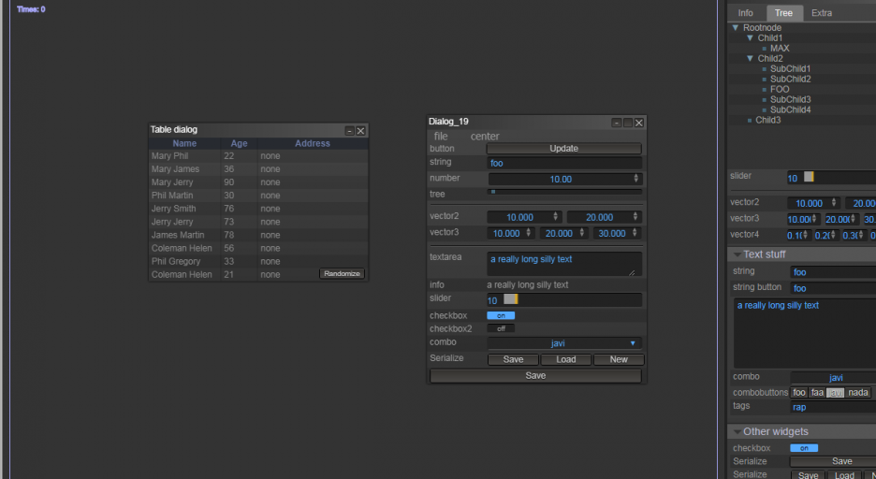Screen dimensions: 876x479
Task: Toggle the checkbox switch under Other widgets
Action: click(804, 448)
